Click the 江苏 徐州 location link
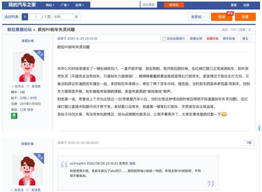 [27, 110]
